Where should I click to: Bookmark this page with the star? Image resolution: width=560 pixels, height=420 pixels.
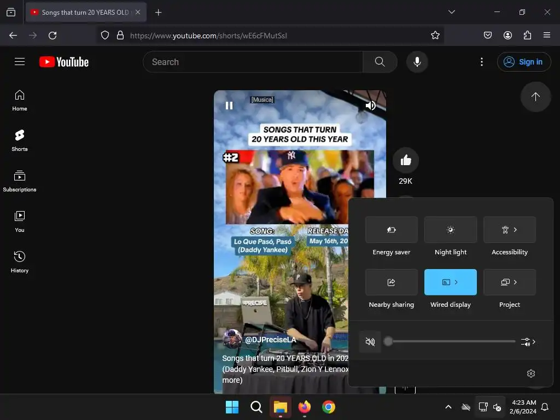coord(435,36)
